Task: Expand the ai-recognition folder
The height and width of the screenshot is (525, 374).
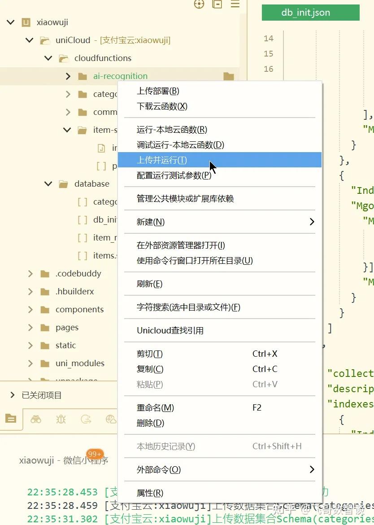Action: pos(68,76)
